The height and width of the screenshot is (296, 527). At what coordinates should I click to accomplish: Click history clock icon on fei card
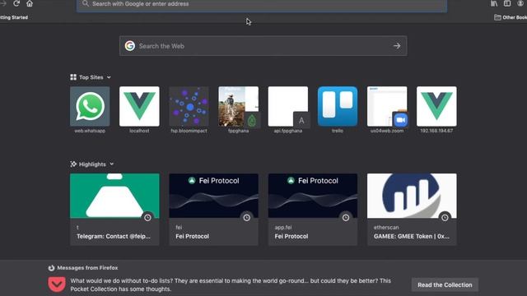pyautogui.click(x=247, y=218)
